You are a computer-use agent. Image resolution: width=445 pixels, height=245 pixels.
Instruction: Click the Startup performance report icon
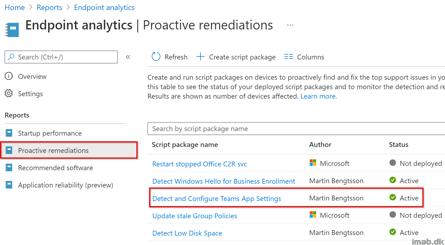tap(9, 133)
